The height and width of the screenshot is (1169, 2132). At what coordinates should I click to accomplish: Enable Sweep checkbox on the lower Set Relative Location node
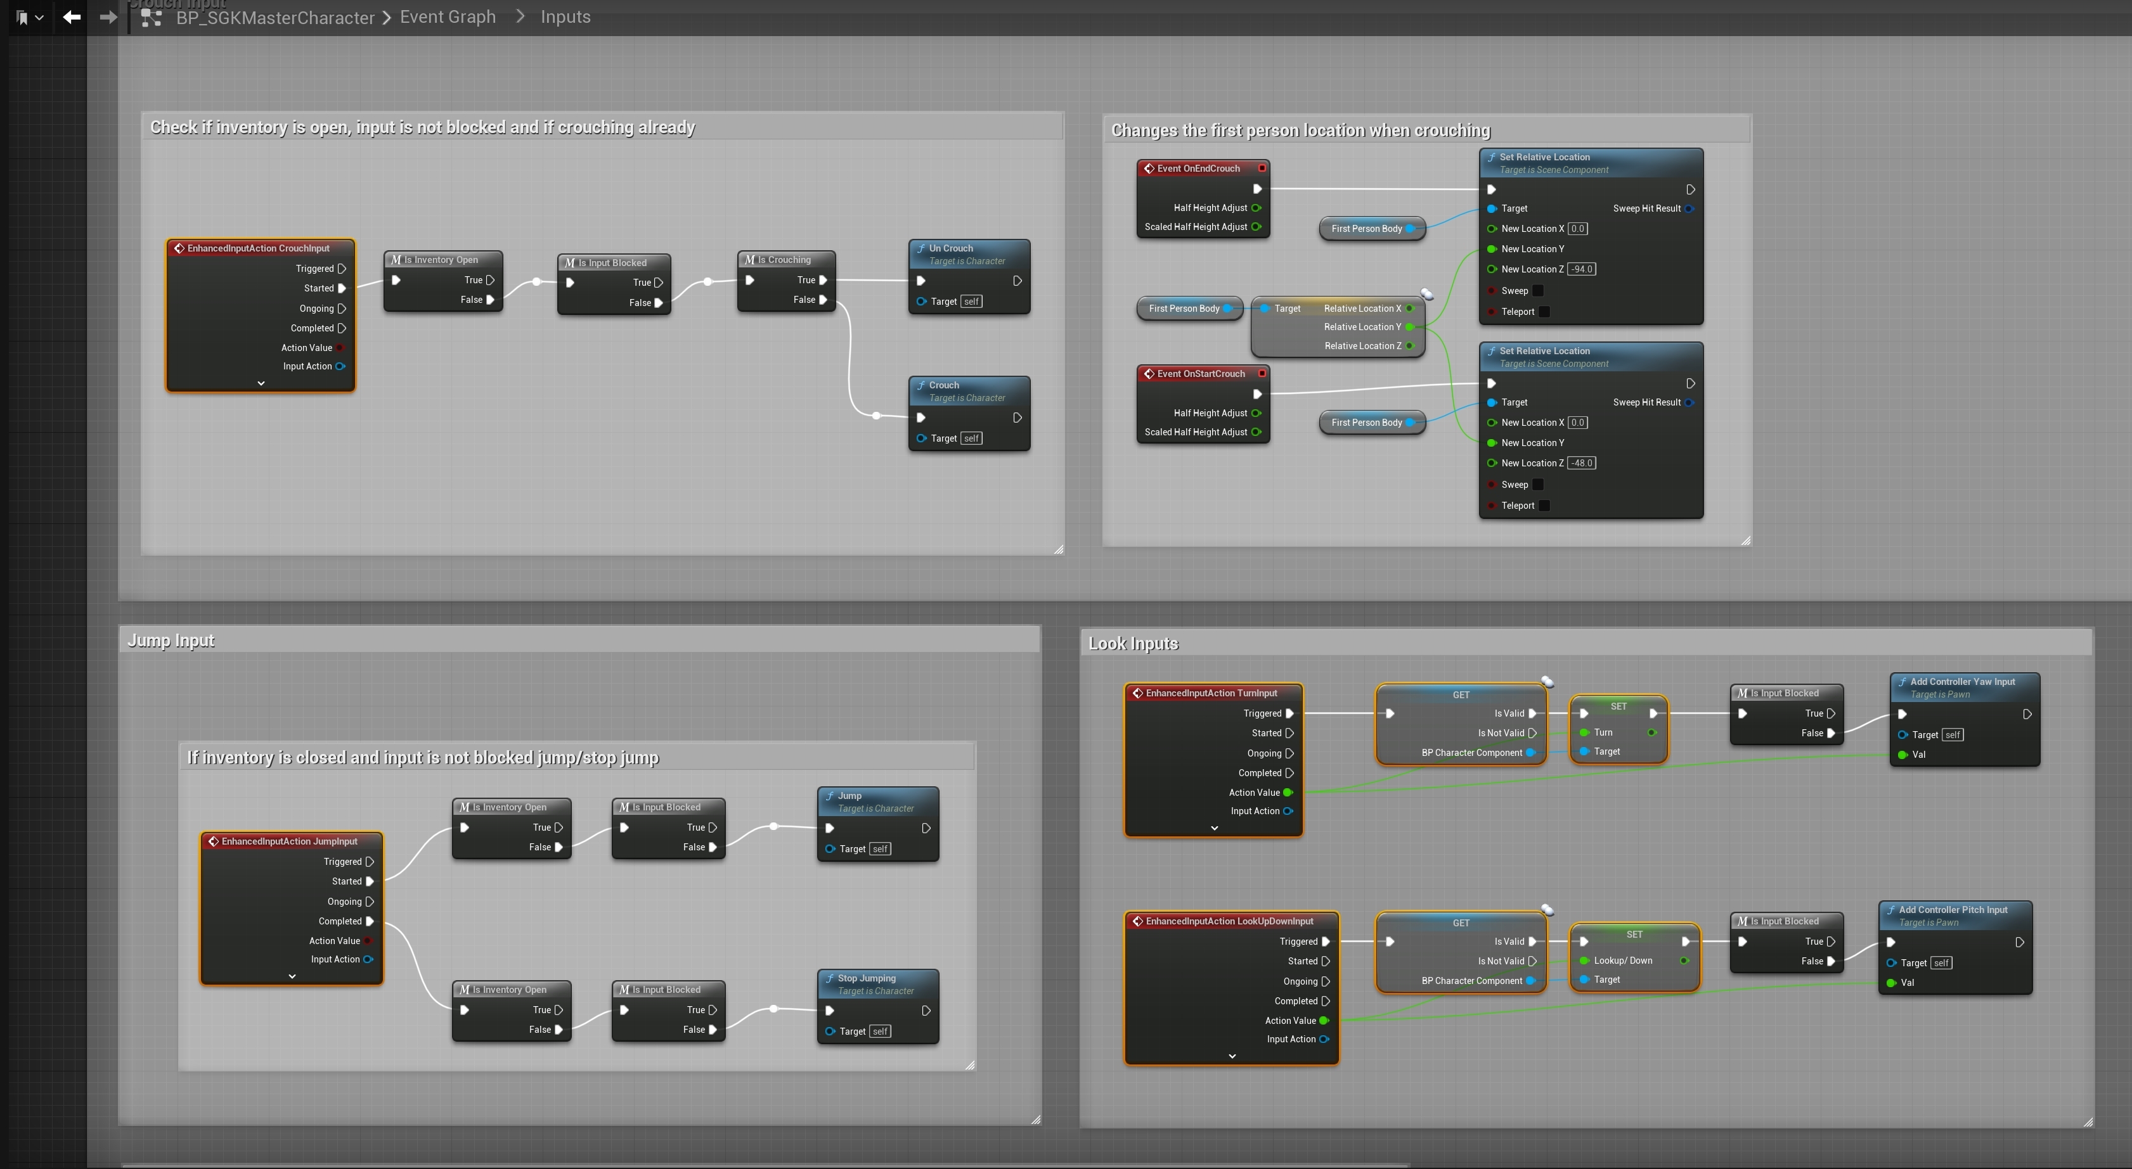(x=1538, y=485)
